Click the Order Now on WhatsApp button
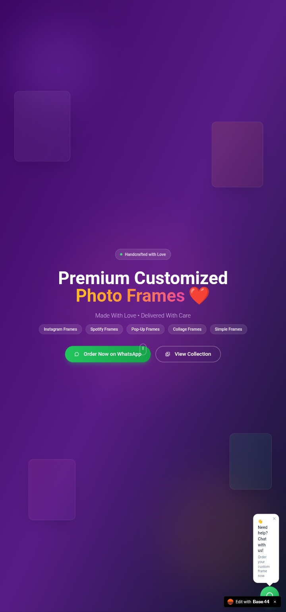Viewport: 286px width, 612px height. tap(108, 354)
